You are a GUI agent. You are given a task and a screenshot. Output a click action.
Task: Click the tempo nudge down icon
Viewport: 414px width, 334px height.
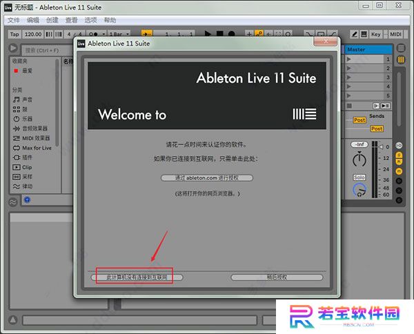(x=49, y=34)
